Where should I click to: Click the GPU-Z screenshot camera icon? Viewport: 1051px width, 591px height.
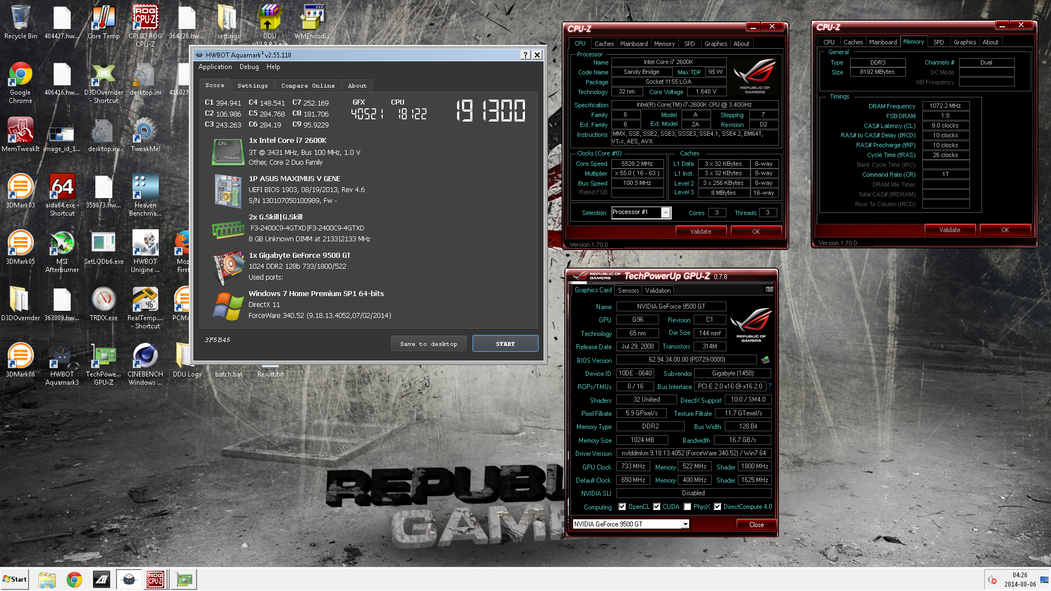coord(769,289)
